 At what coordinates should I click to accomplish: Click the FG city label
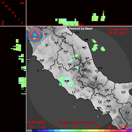[124, 92]
